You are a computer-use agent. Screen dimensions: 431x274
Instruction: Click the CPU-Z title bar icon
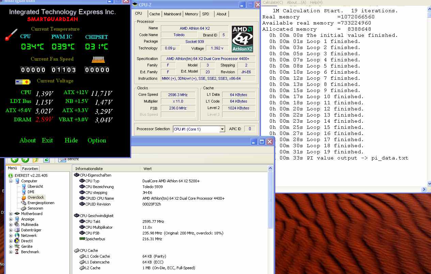135,4
